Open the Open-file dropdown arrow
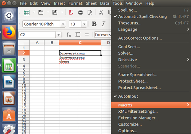This screenshot has height=134, width=191. tap(48, 12)
